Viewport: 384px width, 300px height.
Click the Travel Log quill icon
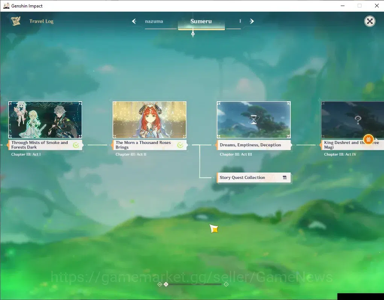pos(16,21)
